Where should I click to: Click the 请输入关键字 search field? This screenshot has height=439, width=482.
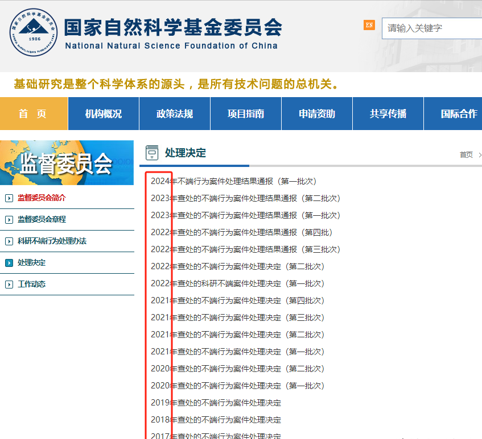tap(432, 28)
